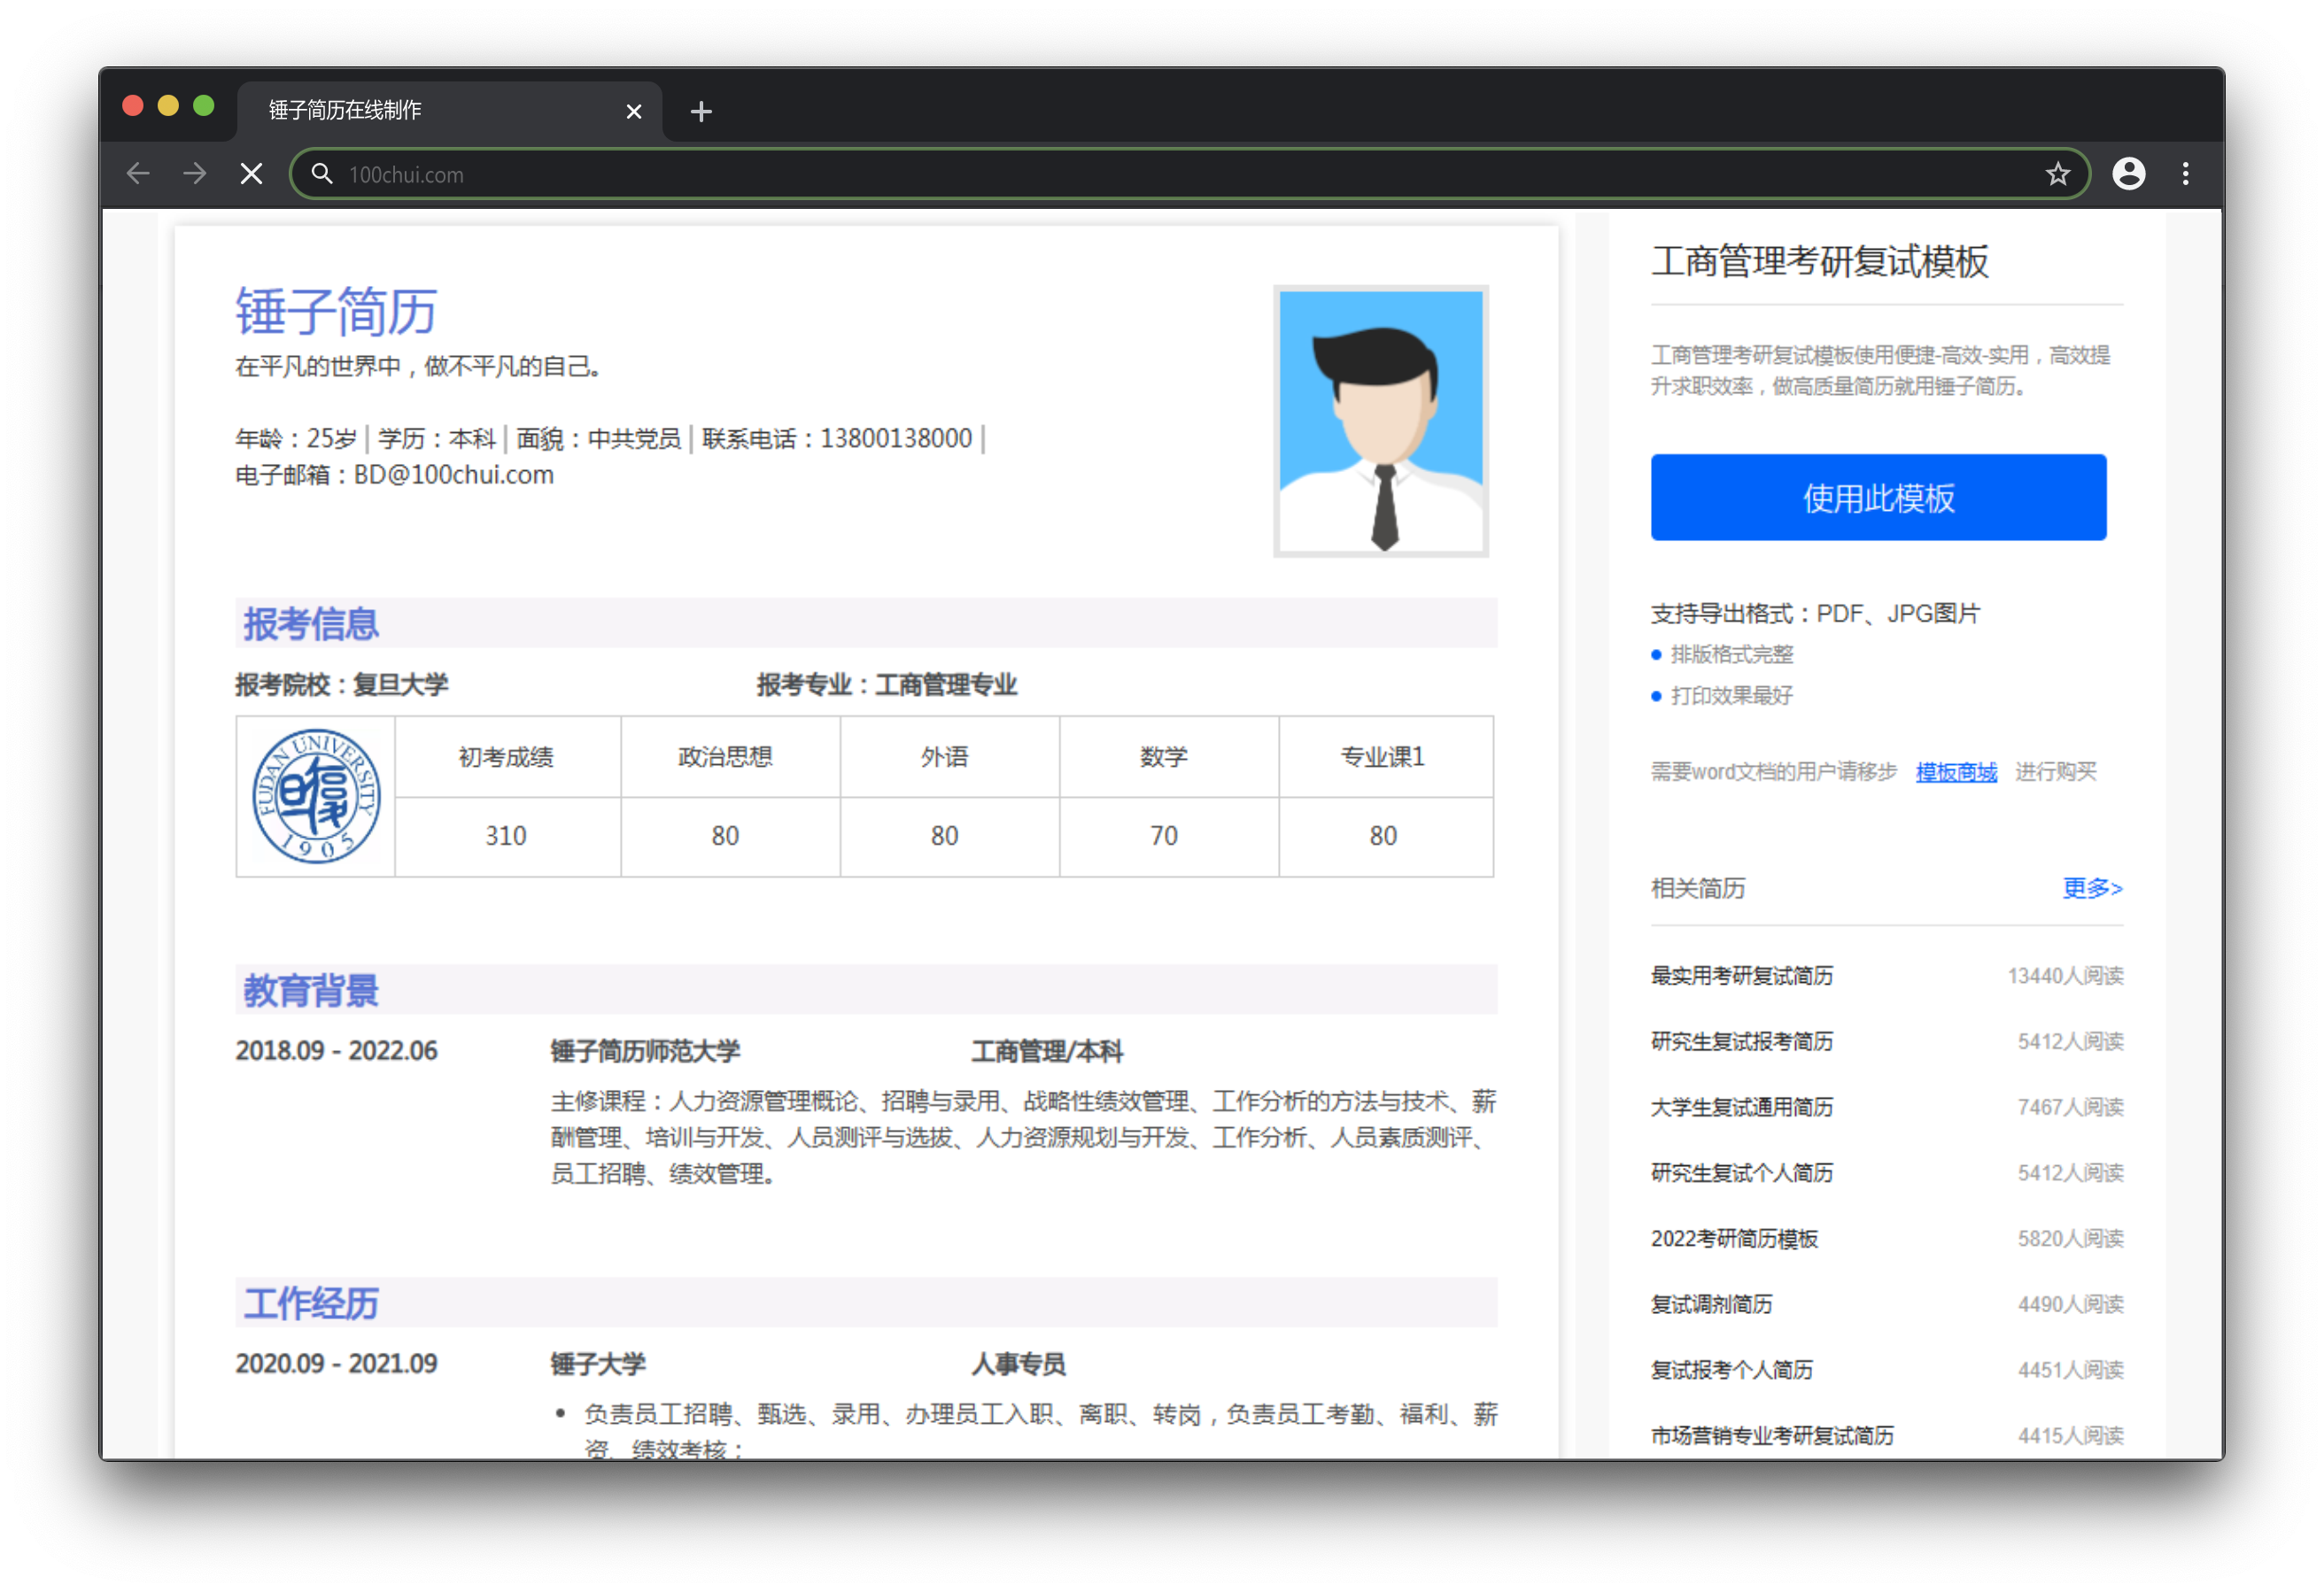Click the 支持导出格式：PDF、JPG图片 text
Viewport: 2324px width, 1592px height.
coord(1815,613)
